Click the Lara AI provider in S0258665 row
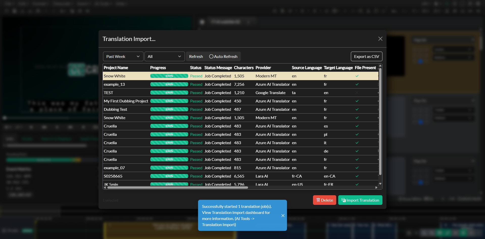Screen dimensions: 485x239 (x=262, y=176)
